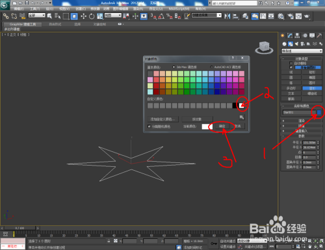325x250 pixels.
Task: Open the Material Editor
Action: tap(281, 16)
